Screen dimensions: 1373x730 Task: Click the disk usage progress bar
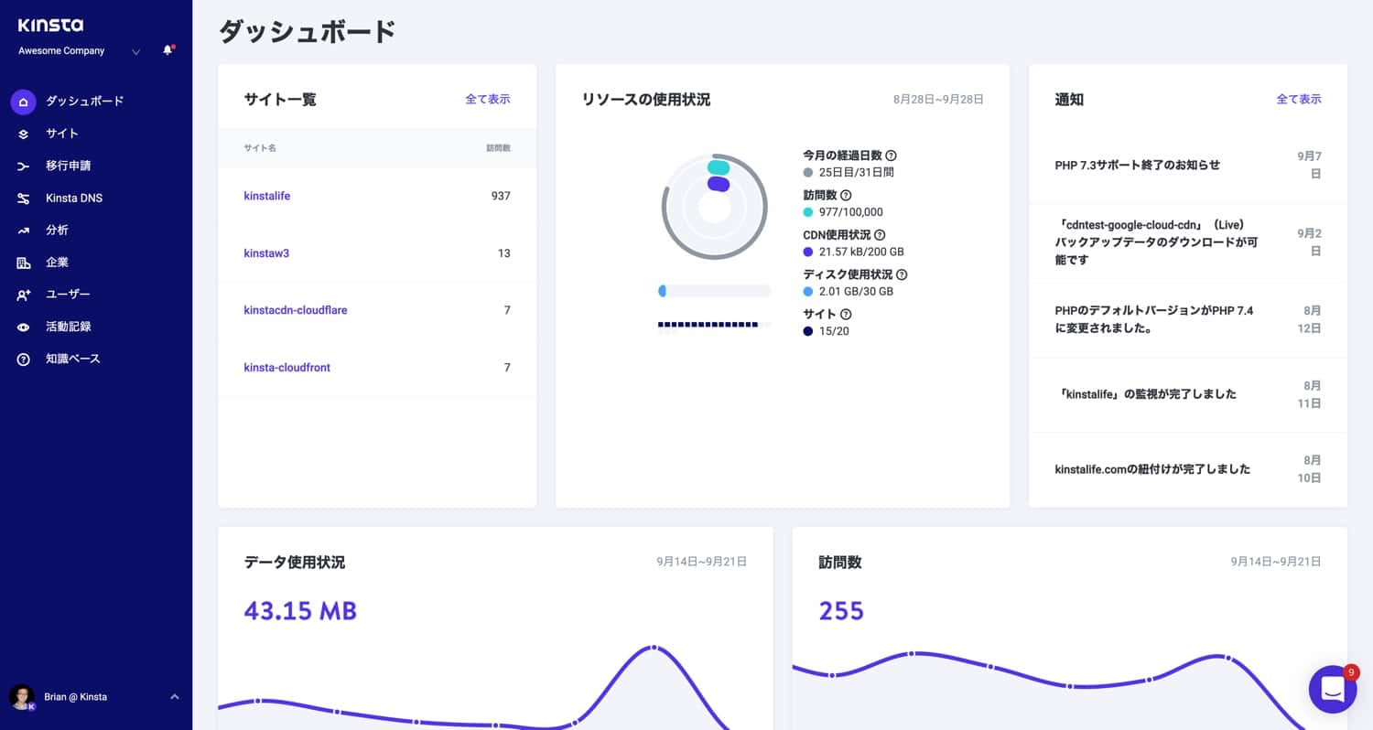click(714, 291)
